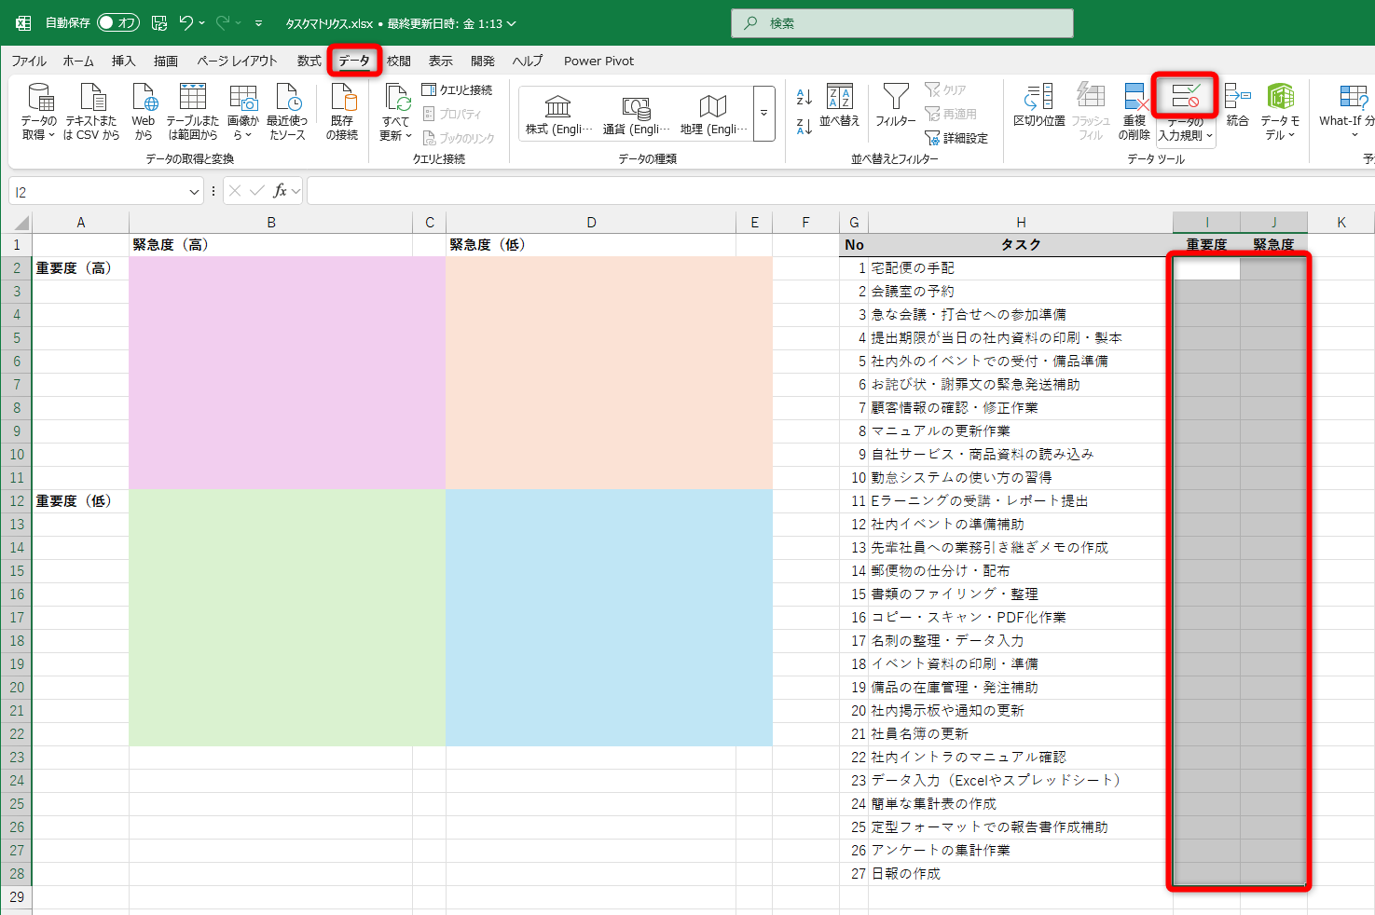The width and height of the screenshot is (1375, 915).
Task: Click 重複の削除 (Remove Duplicates) icon
Action: coord(1135,112)
